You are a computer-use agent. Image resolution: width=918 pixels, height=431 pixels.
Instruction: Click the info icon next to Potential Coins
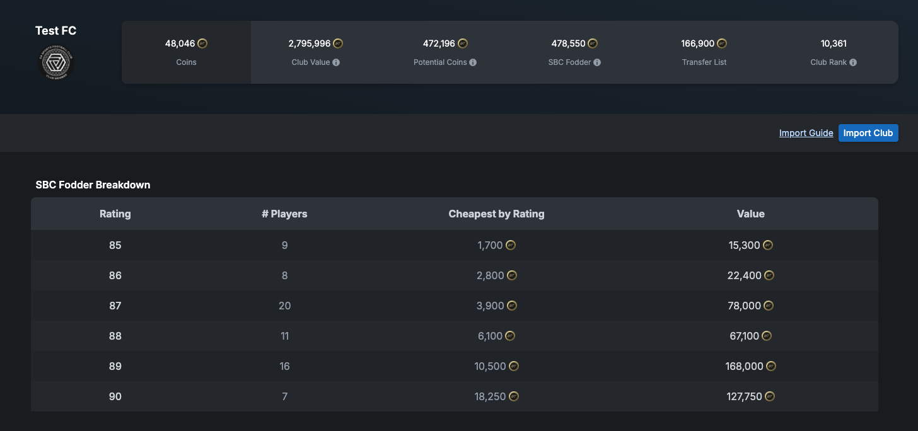pos(474,62)
